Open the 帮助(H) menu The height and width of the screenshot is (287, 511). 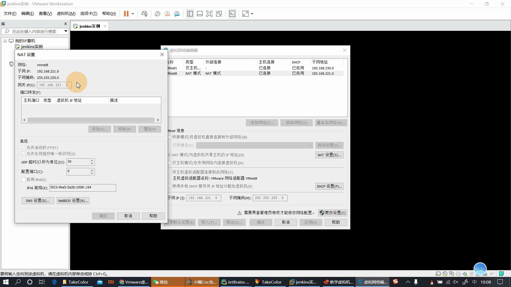click(x=109, y=14)
